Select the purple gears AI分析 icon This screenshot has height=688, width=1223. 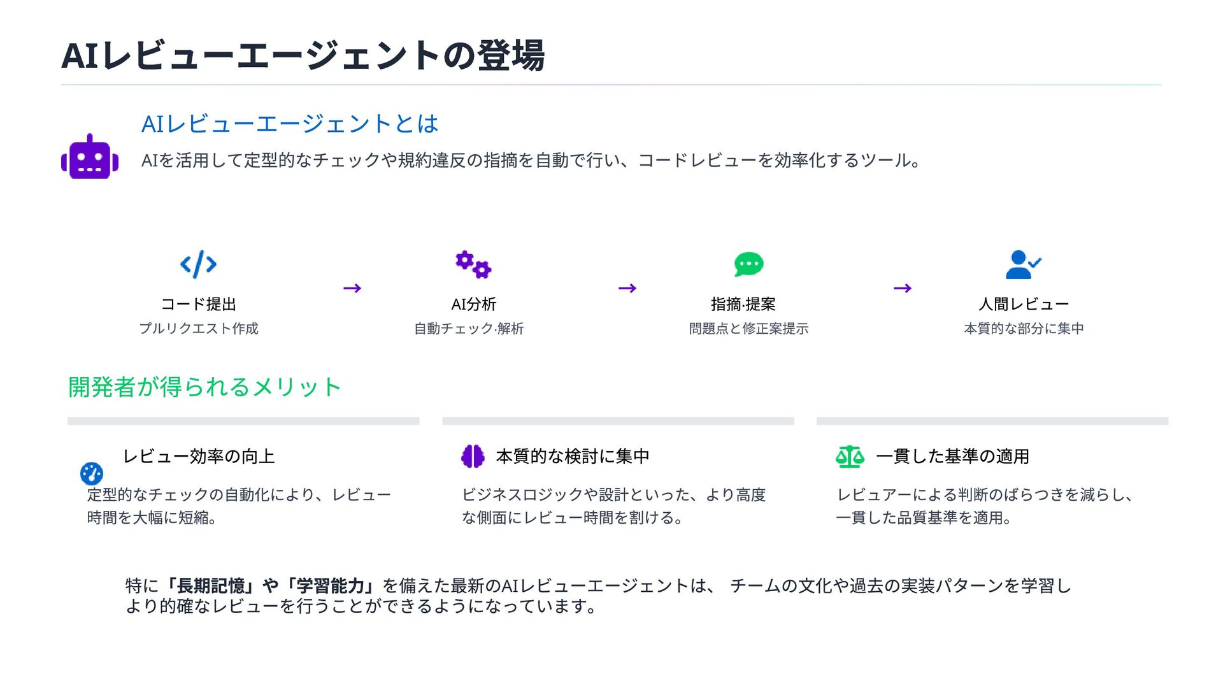[473, 264]
